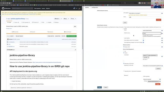This screenshot has width=164, height=92.
Task: Switch to the Insights tab
Action: pyautogui.click(x=49, y=22)
